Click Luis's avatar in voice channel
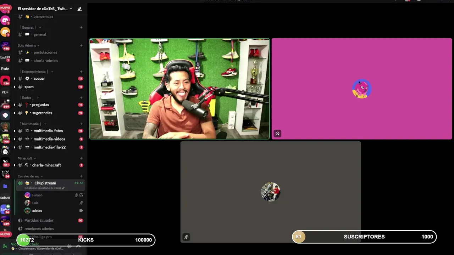Viewport: 454px width, 255px height. [x=27, y=203]
